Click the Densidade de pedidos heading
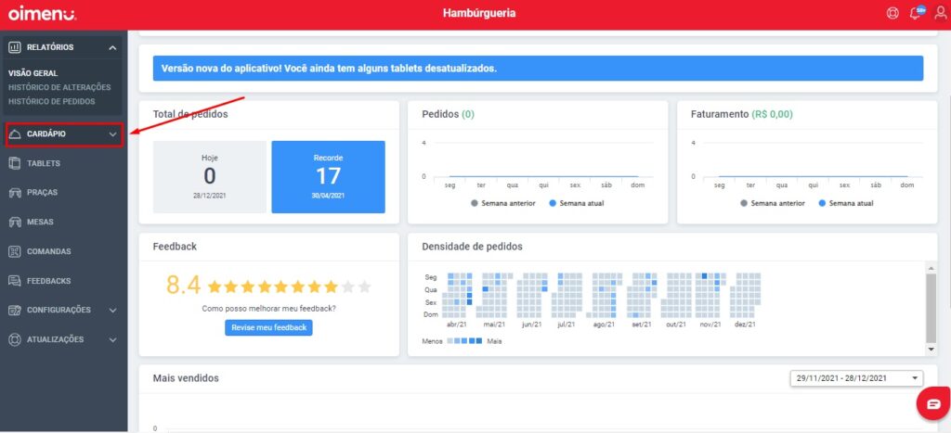 point(472,247)
